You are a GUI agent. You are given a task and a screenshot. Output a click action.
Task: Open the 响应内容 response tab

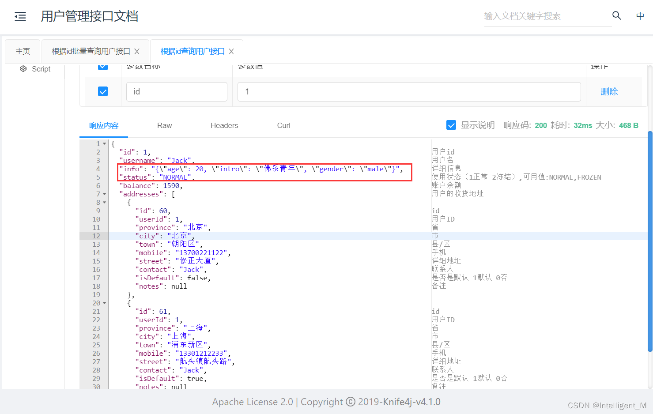click(104, 125)
